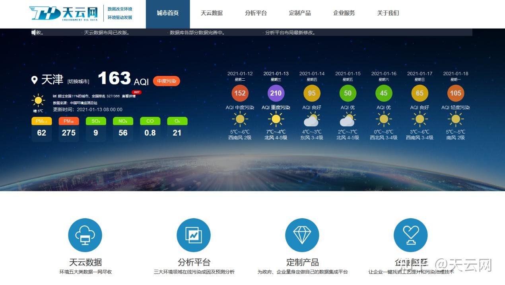Click the cloudy weather icon for 2021-01-15
The image size is (505, 285).
348,119
